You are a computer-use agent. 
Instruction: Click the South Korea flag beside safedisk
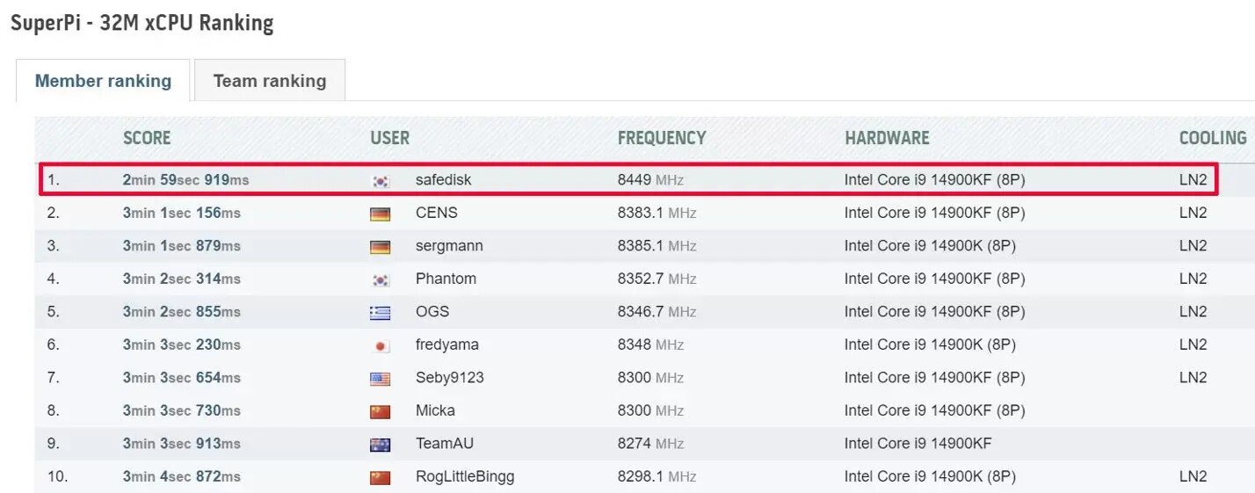381,180
